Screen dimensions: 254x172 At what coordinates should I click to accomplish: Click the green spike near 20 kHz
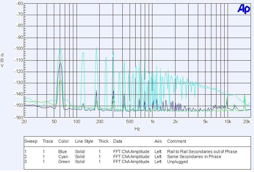pos(245,94)
